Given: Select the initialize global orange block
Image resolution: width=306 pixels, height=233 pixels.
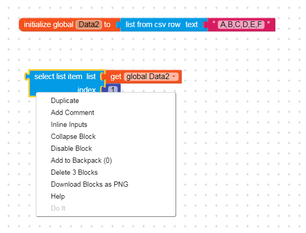Looking at the screenshot, I should [x=49, y=24].
